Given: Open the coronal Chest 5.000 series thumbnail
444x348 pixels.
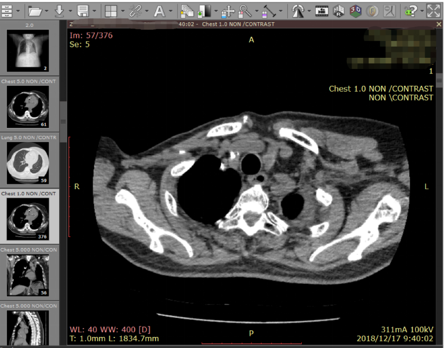Looking at the screenshot, I should tap(29, 273).
